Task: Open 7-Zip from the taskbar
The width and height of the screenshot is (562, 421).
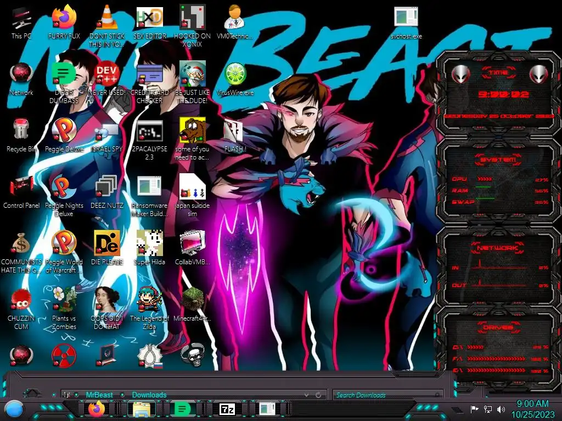Action: [x=227, y=409]
